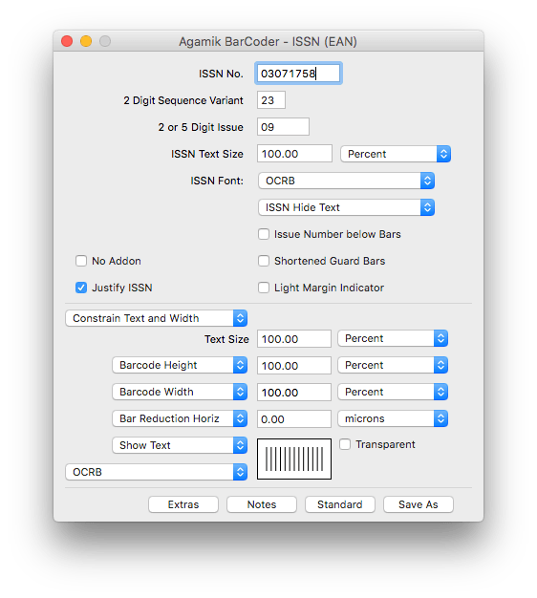
Task: Open the ISSN Font OCRB dropdown
Action: click(346, 181)
